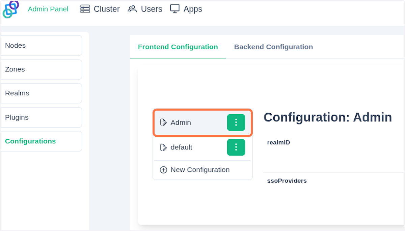Open the Admin Panel link
405x231 pixels.
[x=48, y=9]
